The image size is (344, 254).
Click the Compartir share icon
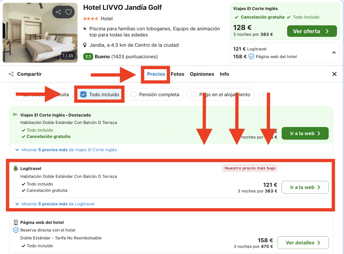[x=11, y=74]
